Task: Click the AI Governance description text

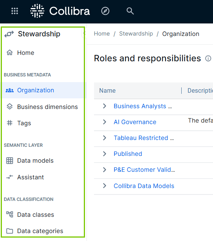Action: click(201, 120)
